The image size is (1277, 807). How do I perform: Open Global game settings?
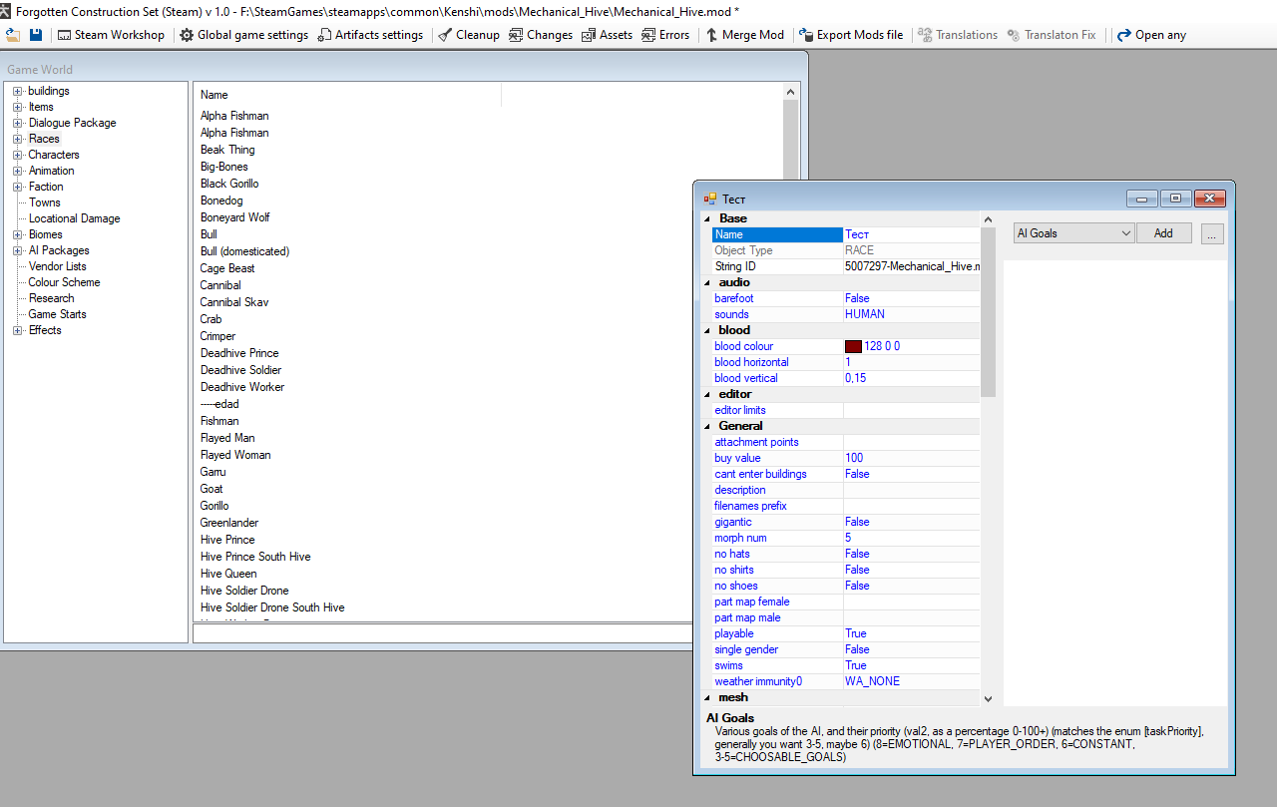pyautogui.click(x=243, y=35)
